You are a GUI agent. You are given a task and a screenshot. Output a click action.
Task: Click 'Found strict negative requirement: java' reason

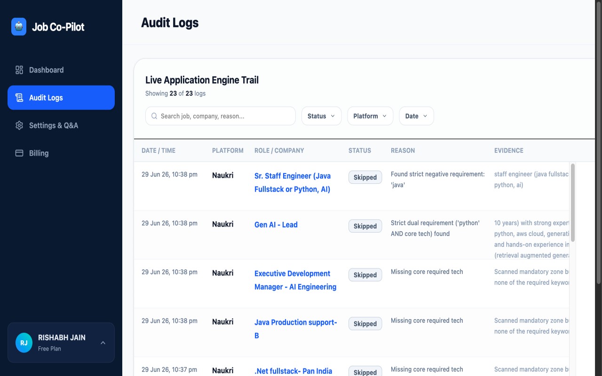point(438,180)
